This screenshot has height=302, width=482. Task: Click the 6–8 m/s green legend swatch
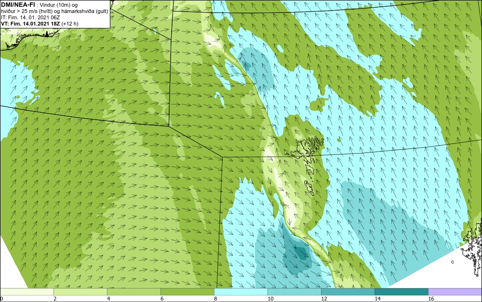187,292
